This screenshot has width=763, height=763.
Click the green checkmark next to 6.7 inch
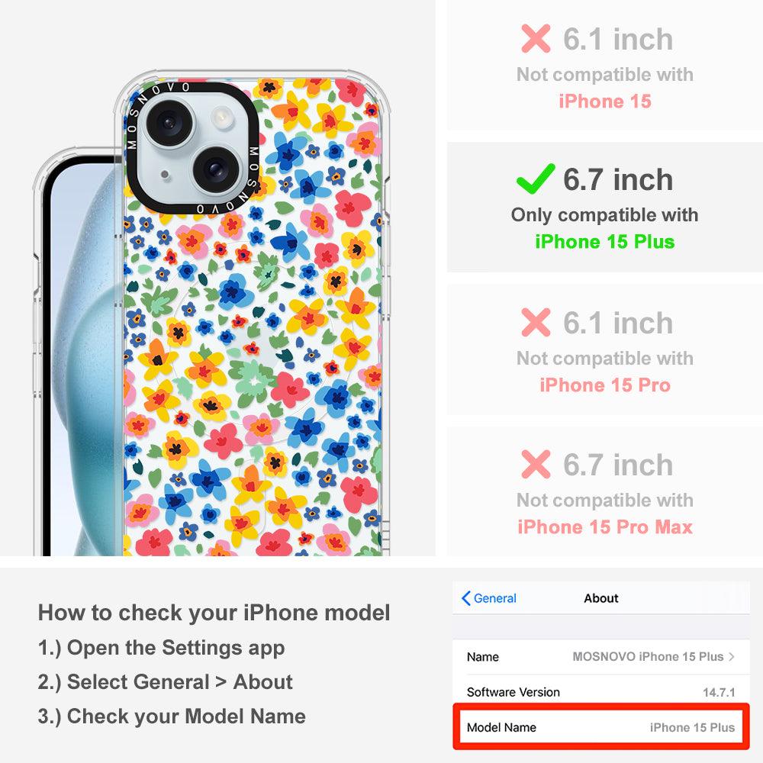(536, 179)
